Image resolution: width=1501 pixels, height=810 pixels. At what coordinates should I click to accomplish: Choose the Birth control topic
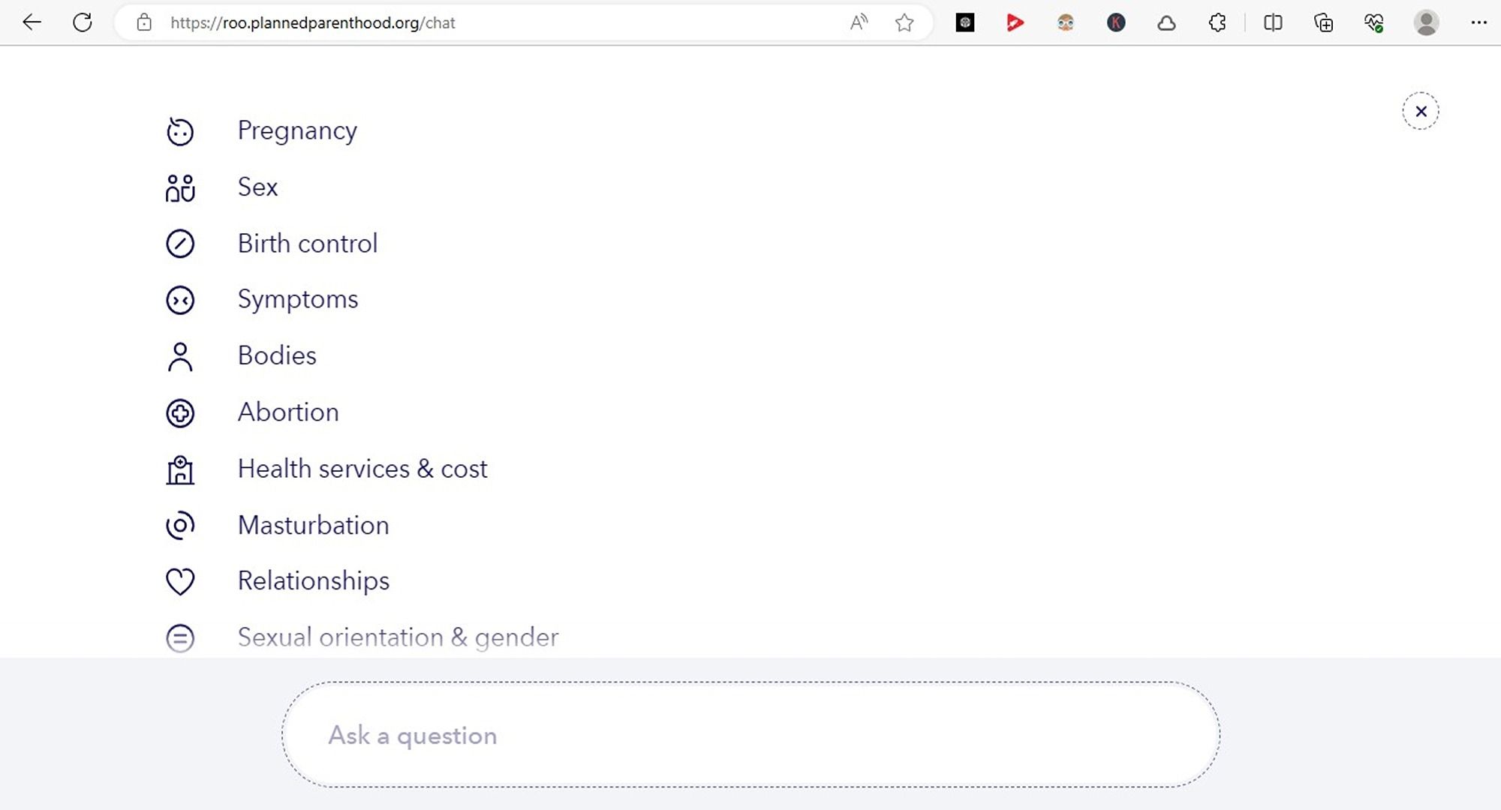(x=307, y=244)
